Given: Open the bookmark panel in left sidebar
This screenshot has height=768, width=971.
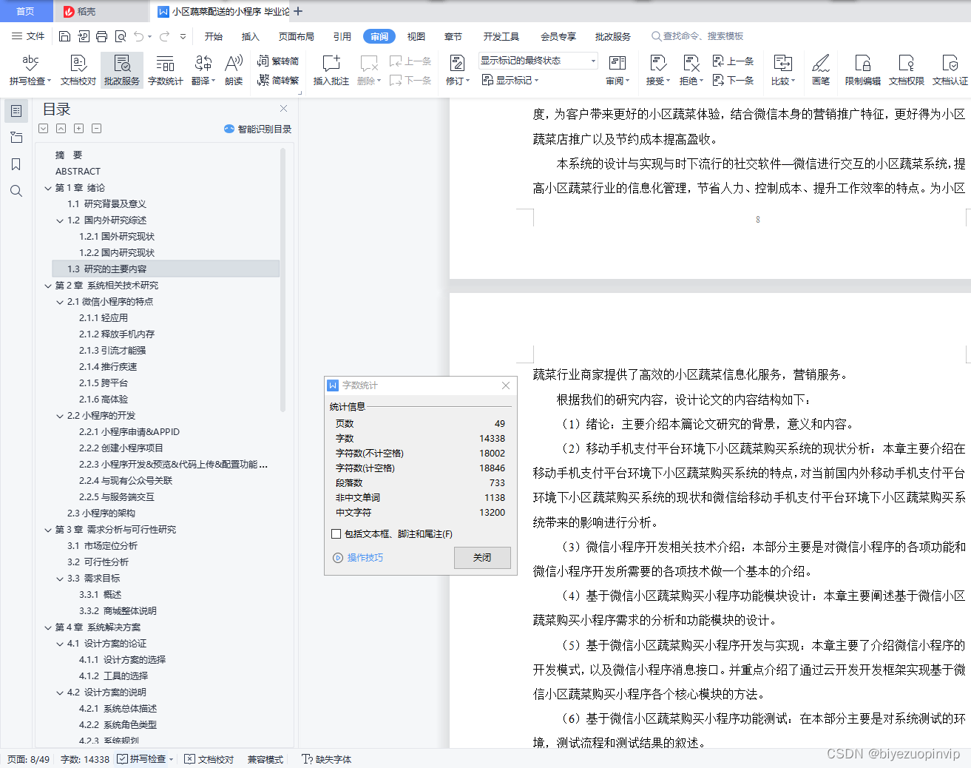Looking at the screenshot, I should pyautogui.click(x=16, y=164).
